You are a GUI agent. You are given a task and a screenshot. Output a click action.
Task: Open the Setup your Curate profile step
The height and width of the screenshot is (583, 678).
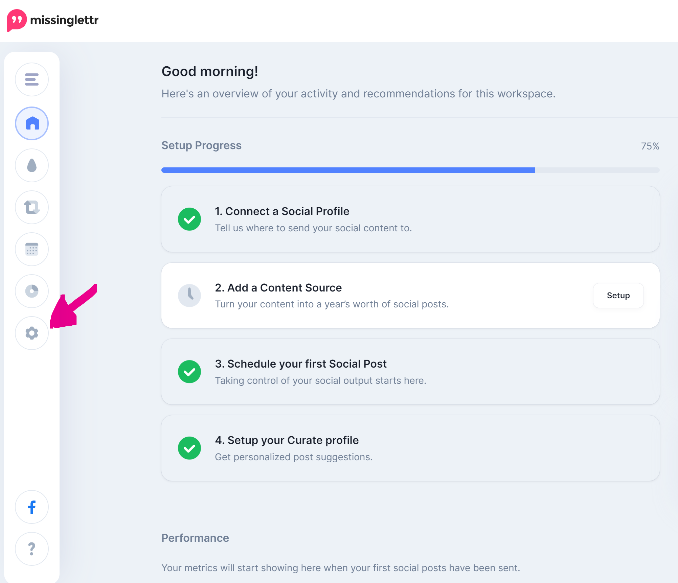tap(410, 448)
